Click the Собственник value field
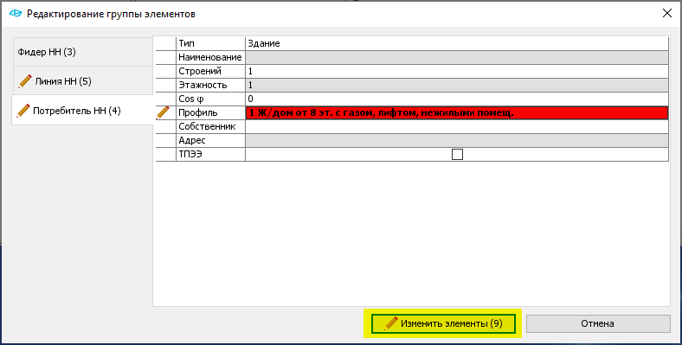This screenshot has width=682, height=345. click(x=457, y=127)
